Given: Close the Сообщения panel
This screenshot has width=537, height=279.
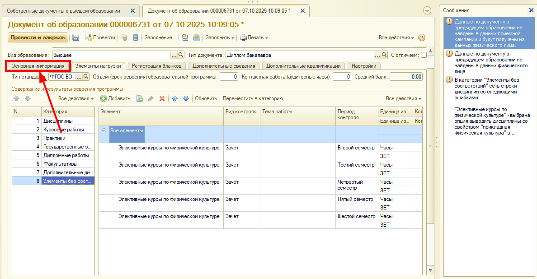Looking at the screenshot, I should click(531, 10).
